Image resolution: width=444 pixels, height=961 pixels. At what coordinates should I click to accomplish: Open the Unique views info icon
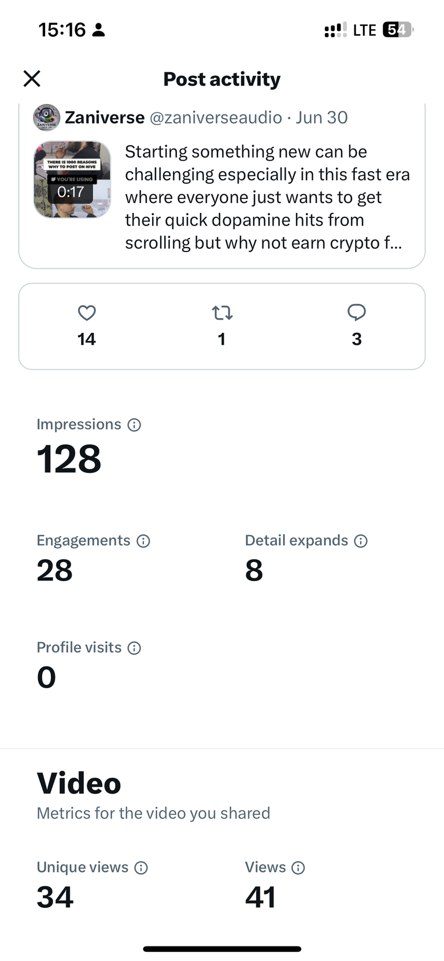coord(141,868)
